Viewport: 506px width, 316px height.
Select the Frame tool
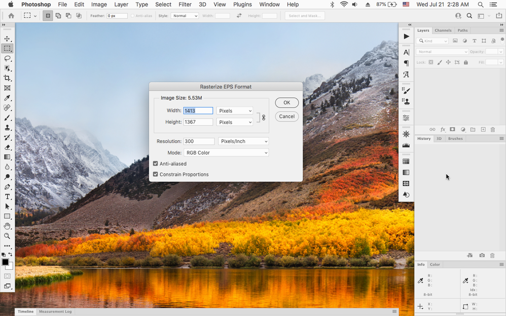7,88
